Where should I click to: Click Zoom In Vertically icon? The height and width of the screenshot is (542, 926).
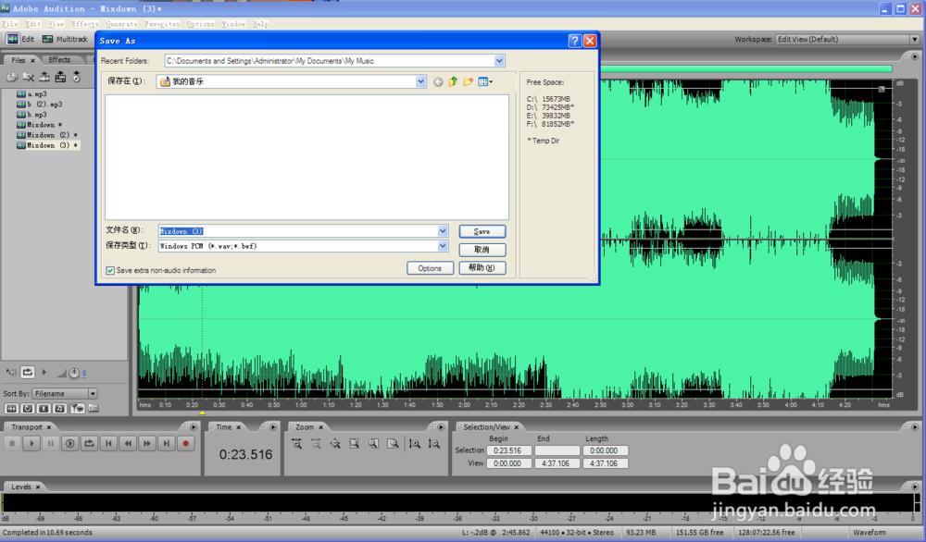415,444
